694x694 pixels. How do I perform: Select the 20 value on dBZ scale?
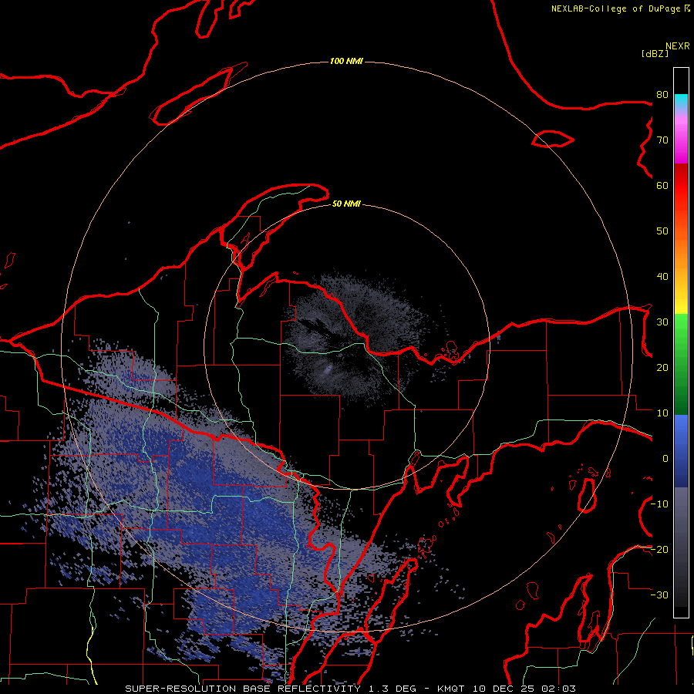point(662,368)
